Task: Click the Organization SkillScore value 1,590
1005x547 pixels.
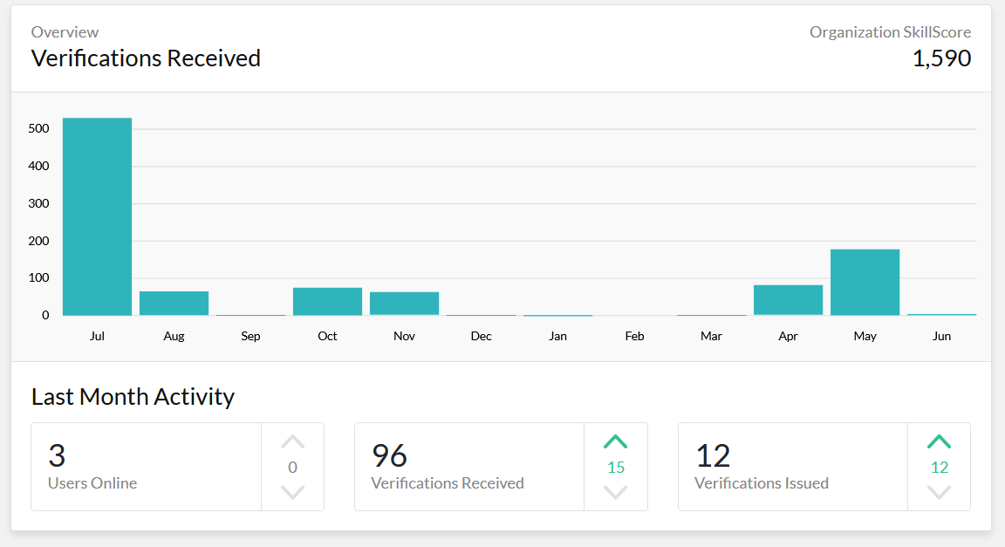Action: click(x=941, y=58)
